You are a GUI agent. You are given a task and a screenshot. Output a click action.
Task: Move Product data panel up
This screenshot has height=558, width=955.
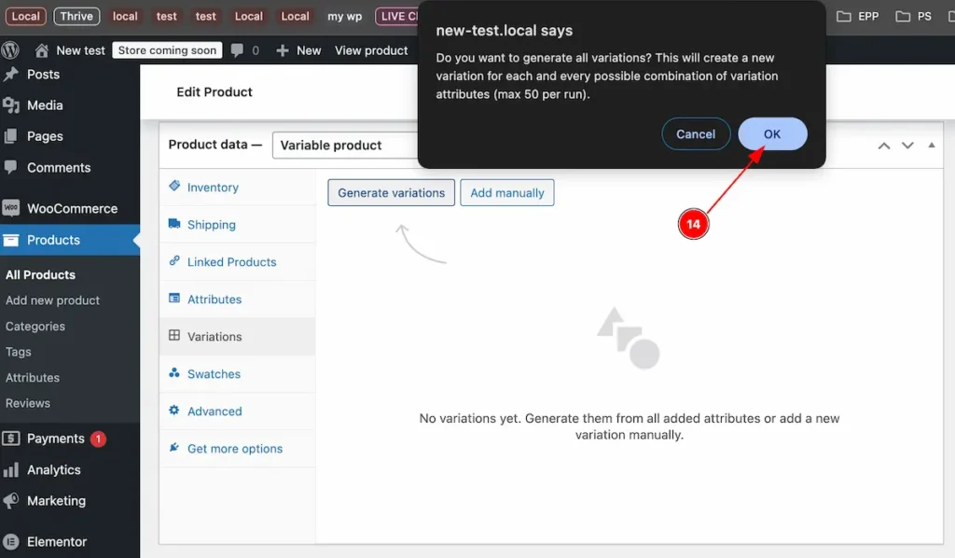click(x=884, y=146)
